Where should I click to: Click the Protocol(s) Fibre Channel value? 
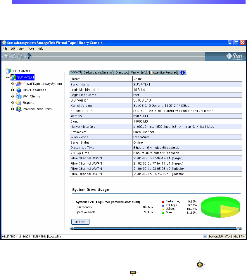click(x=144, y=132)
